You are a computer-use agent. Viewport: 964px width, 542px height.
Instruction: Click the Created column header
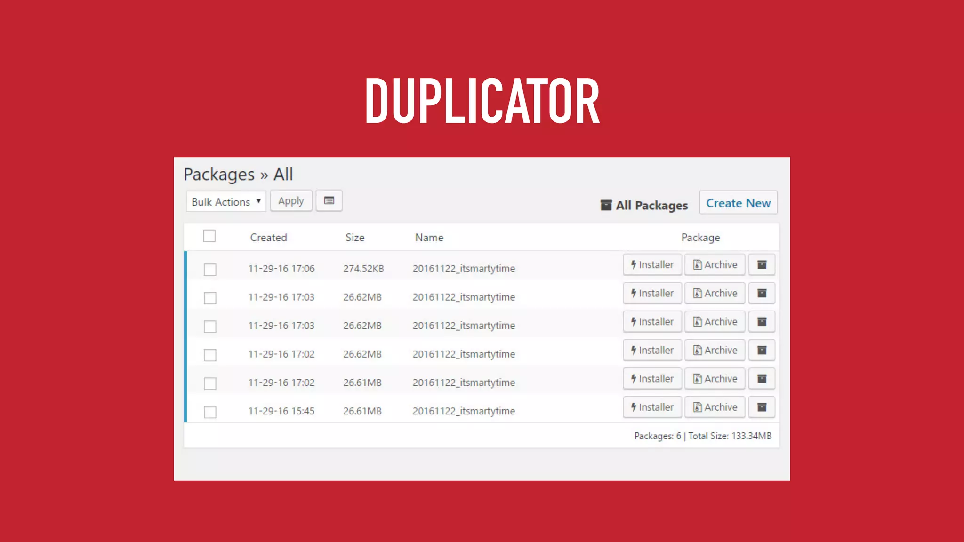coord(268,238)
